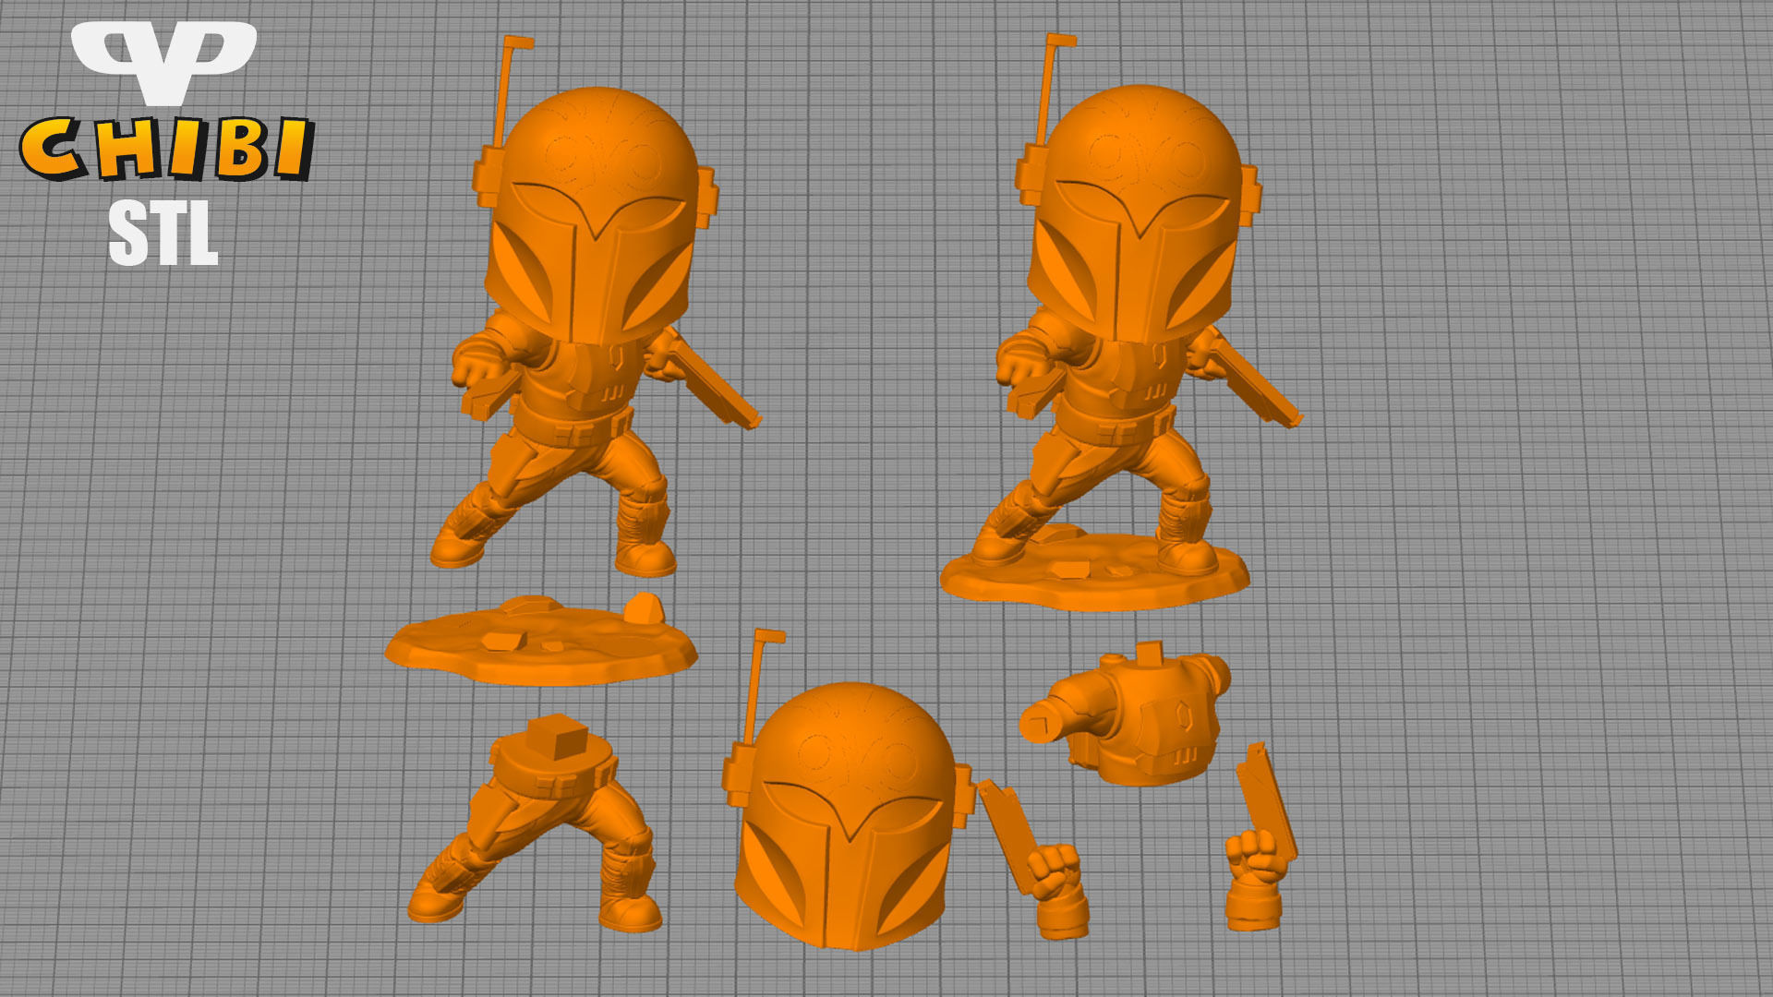Pick the separate rocky base part

point(541,640)
